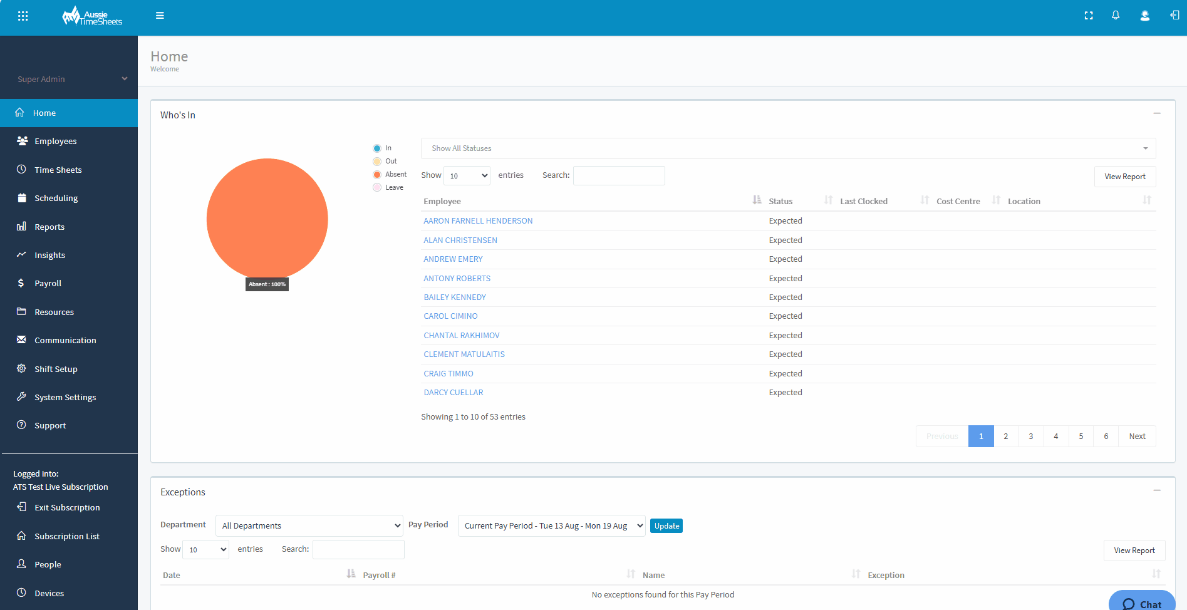Click the Communication envelope icon
This screenshot has height=610, width=1187.
tap(21, 339)
